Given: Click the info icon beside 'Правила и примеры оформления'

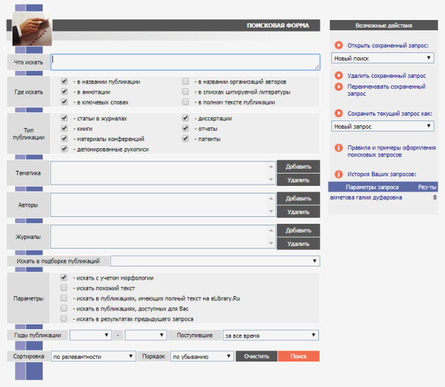Looking at the screenshot, I should click(x=339, y=148).
